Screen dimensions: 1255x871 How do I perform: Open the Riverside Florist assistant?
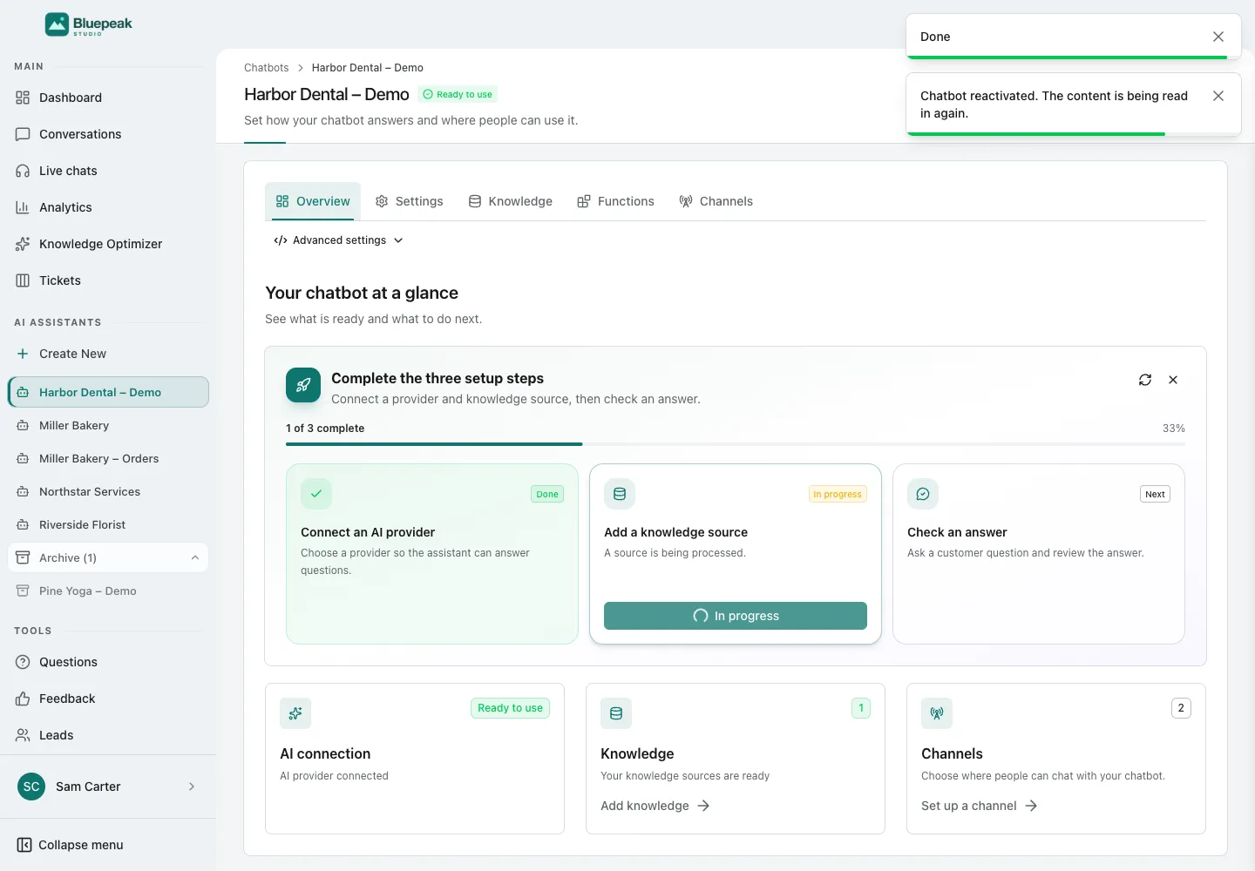click(108, 524)
